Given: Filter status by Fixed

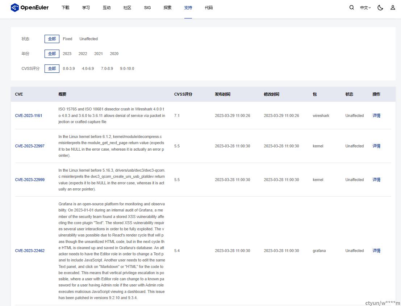Looking at the screenshot, I should 67,39.
